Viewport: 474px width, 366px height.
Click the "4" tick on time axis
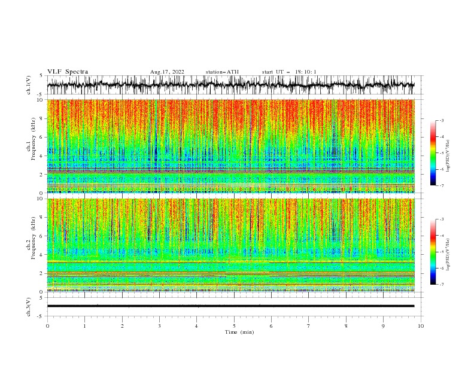point(196,326)
